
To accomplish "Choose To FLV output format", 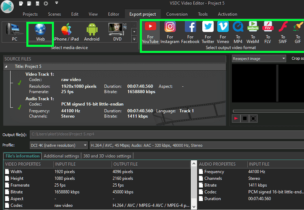I will (x=268, y=33).
